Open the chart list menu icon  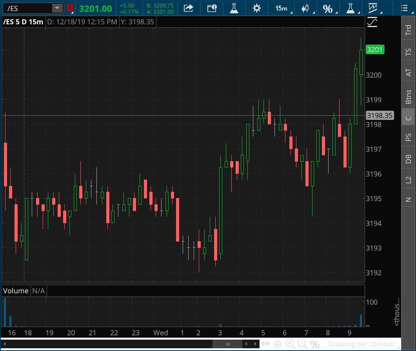(x=404, y=8)
